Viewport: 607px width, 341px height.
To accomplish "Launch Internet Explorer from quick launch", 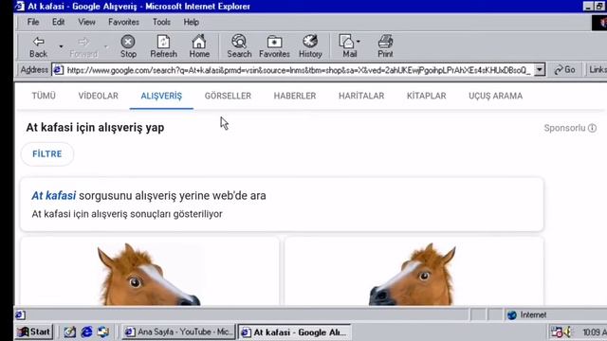I will pos(86,332).
